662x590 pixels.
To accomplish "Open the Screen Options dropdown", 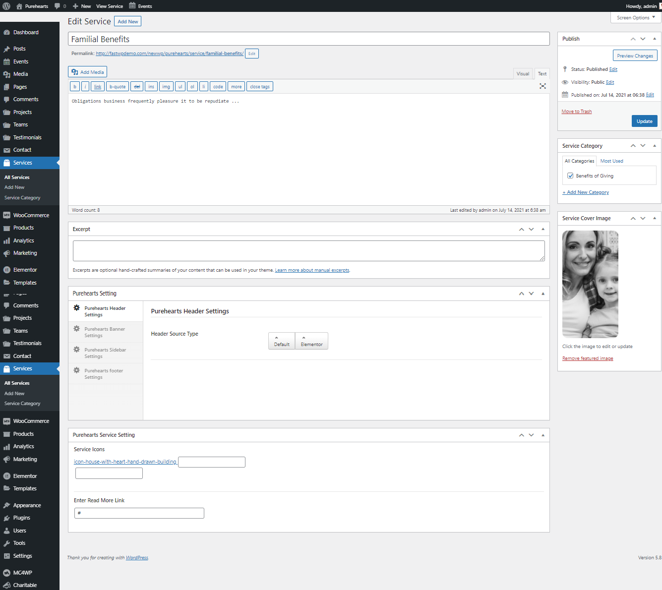I will tap(636, 17).
